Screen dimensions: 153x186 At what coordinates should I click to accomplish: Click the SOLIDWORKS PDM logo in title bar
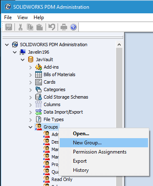(8, 7)
